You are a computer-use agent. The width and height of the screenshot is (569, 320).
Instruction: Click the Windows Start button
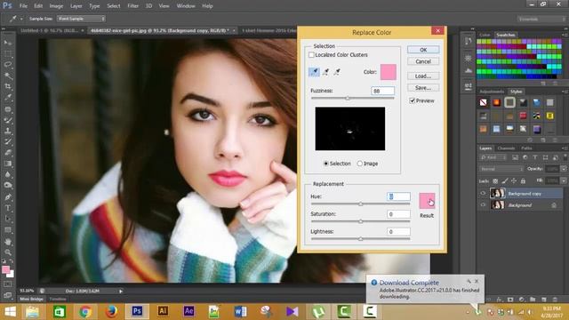point(10,312)
